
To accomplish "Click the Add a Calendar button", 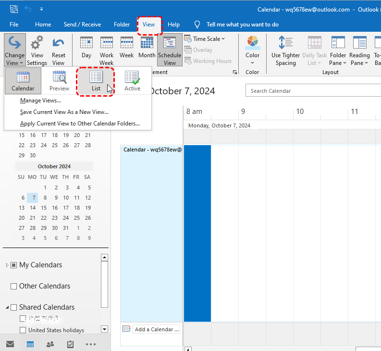I will pos(156,329).
